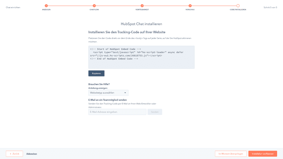
Task: Click 'Chat einrichten' title text
Action: point(13,7)
